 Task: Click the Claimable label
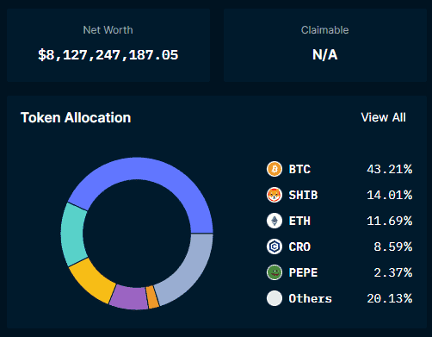click(325, 30)
